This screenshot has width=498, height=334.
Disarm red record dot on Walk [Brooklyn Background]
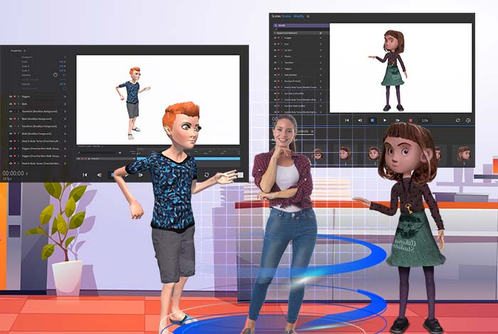[x=15, y=119]
